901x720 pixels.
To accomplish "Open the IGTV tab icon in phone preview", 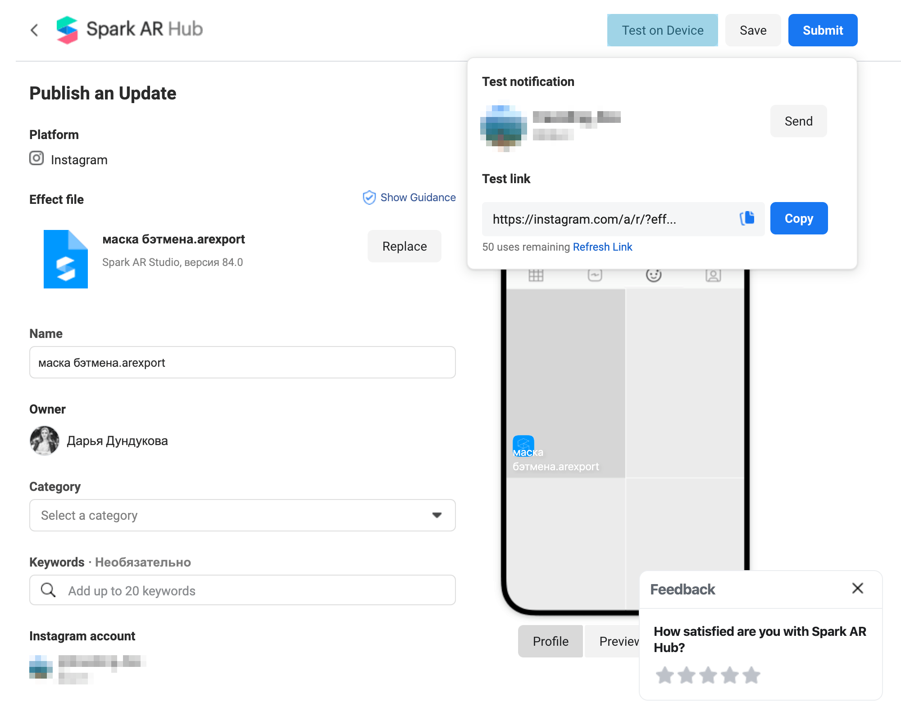I will [x=595, y=275].
